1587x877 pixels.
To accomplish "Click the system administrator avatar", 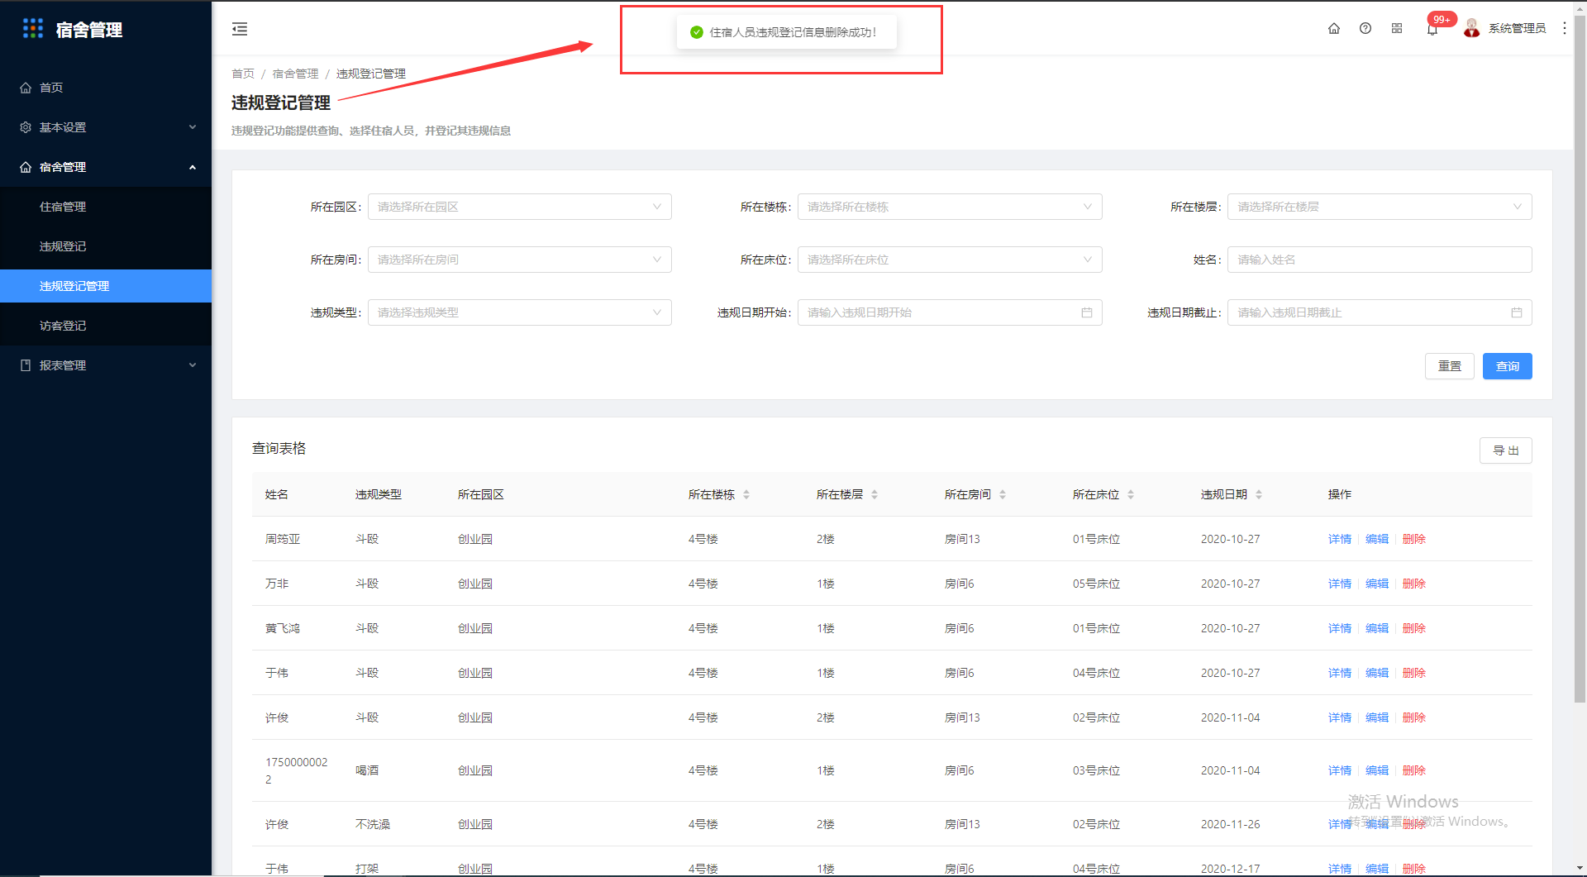I will (x=1471, y=28).
